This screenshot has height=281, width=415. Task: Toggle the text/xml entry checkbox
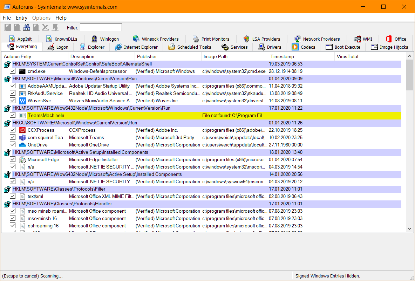pyautogui.click(x=12, y=196)
